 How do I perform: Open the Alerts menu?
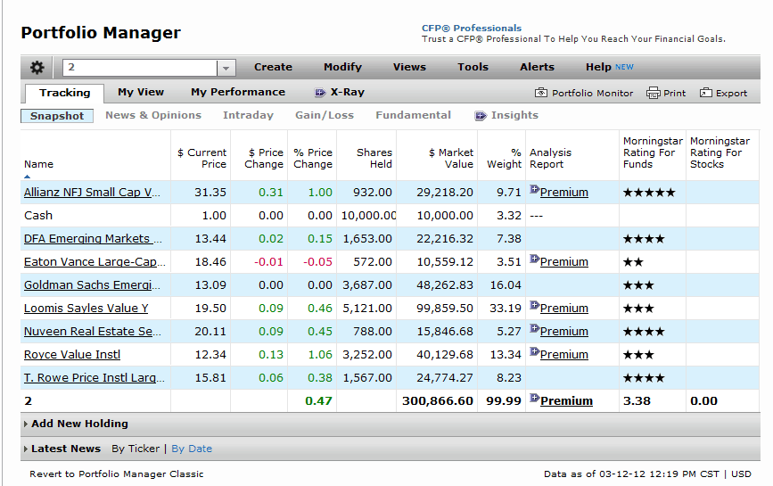tap(537, 67)
